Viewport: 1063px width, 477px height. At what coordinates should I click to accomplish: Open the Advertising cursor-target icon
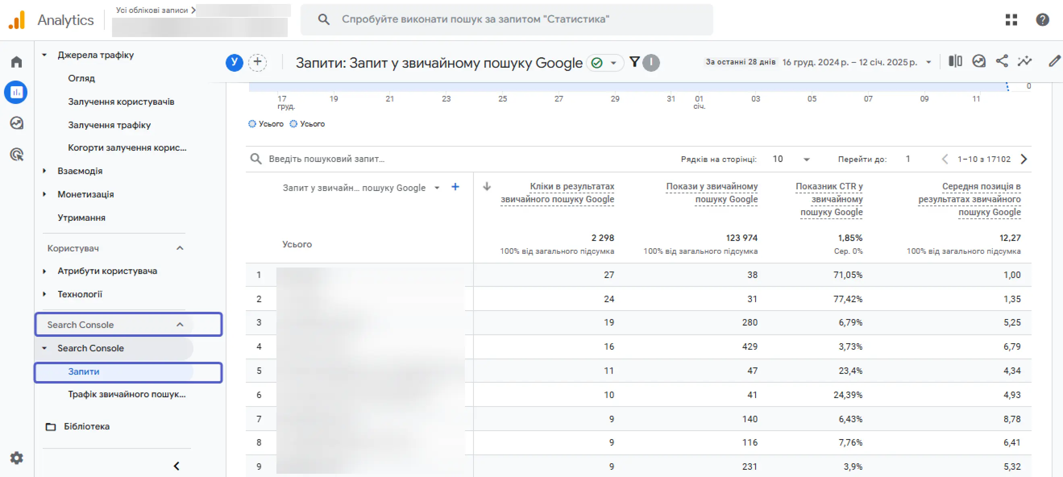point(17,154)
